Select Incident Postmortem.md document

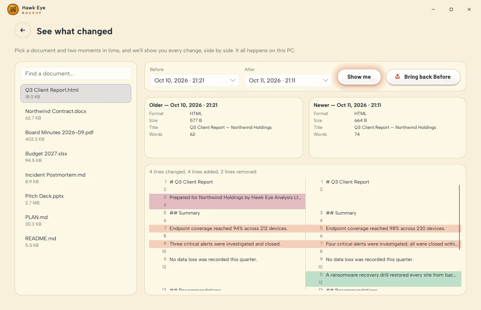click(x=76, y=178)
